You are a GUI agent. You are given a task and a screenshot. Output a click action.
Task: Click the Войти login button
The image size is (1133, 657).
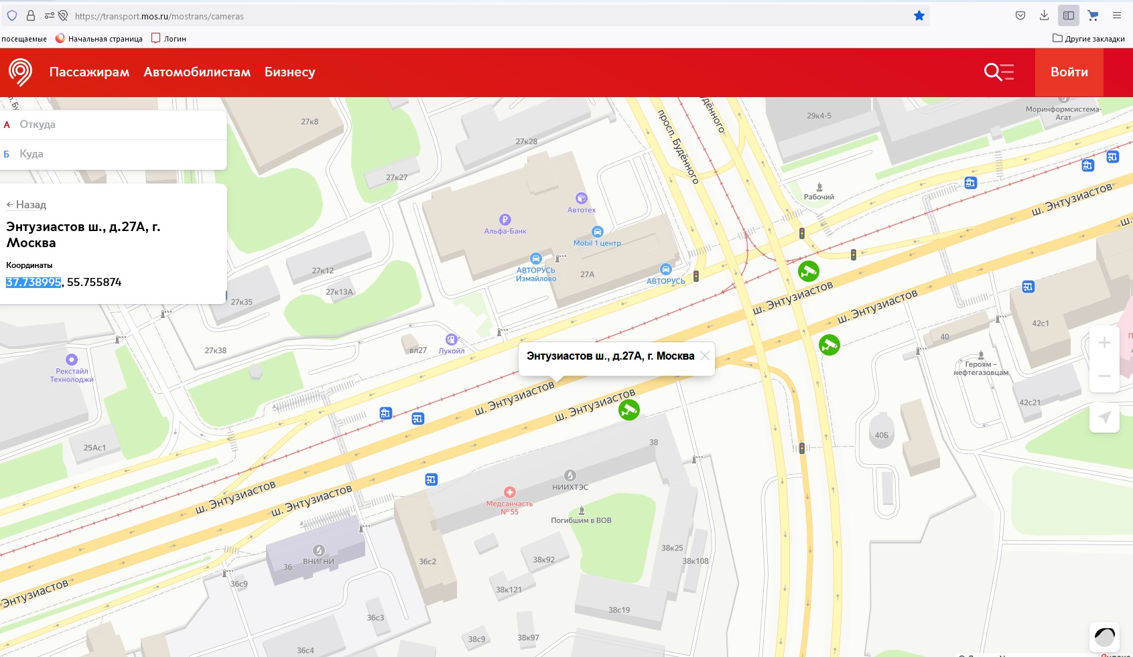1069,72
